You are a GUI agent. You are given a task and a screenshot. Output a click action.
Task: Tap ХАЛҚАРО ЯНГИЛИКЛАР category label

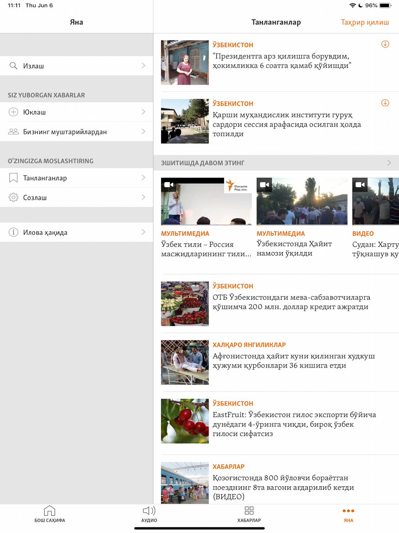[x=249, y=344]
